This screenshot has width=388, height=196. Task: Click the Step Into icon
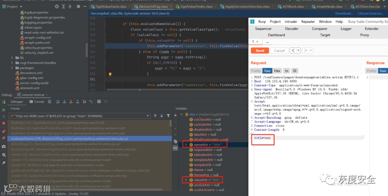point(64,102)
